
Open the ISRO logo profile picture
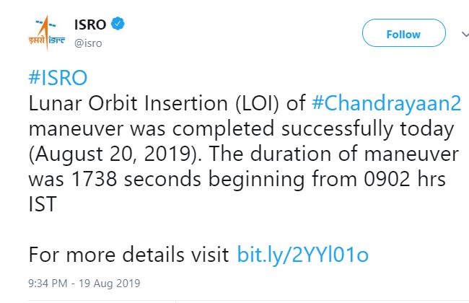46,33
